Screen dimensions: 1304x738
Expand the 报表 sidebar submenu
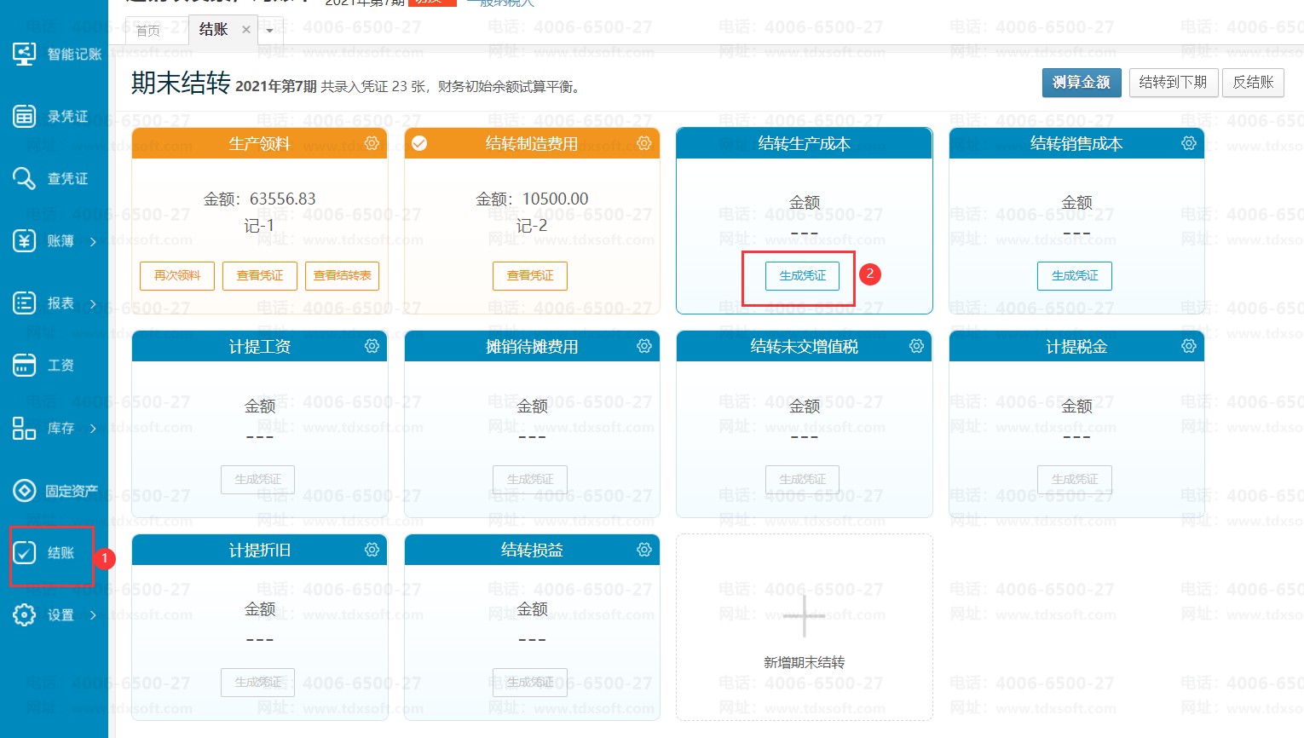pyautogui.click(x=93, y=304)
